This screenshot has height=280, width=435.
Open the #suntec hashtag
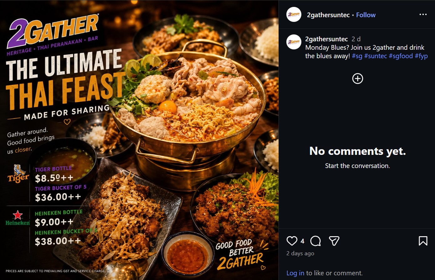tap(376, 56)
